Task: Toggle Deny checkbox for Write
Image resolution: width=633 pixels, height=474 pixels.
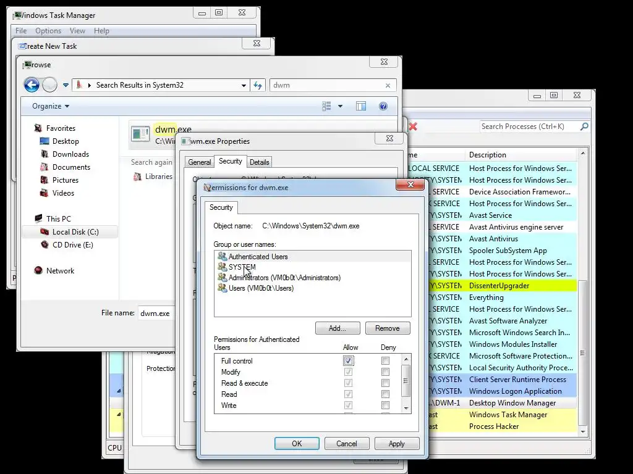Action: point(385,405)
